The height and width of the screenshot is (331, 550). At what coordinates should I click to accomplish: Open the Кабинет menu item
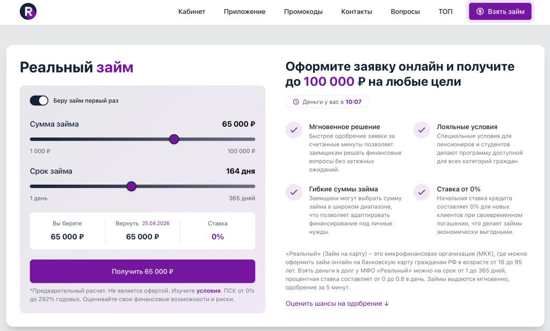pyautogui.click(x=192, y=11)
